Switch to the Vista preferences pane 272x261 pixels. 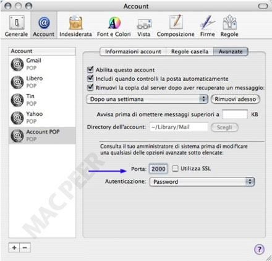144,26
